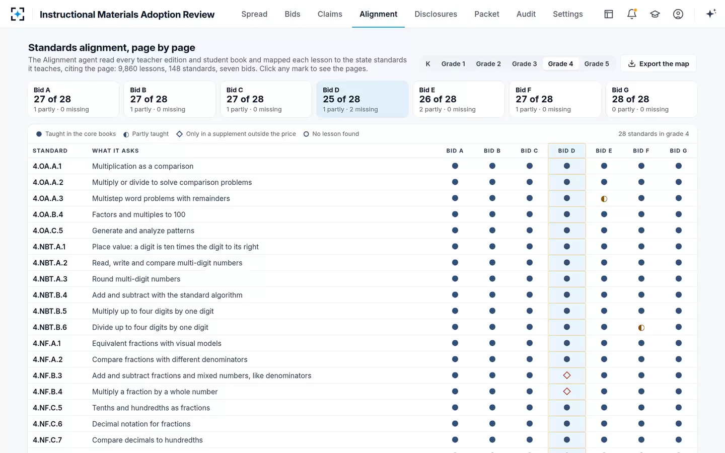Click Bid E's partly taught mark for 4.OA.A.3

(x=604, y=199)
